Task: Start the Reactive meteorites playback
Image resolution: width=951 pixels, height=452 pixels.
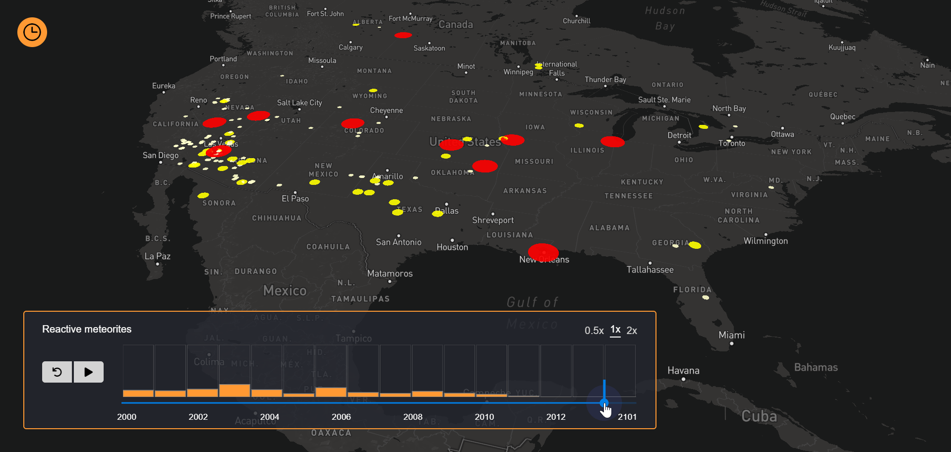Action: [x=89, y=372]
